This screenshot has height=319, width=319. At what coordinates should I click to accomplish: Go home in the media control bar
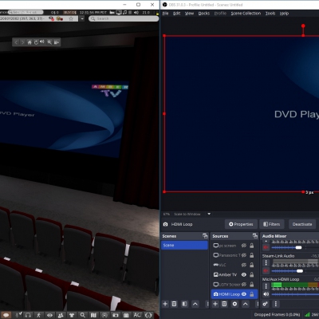click(x=30, y=42)
